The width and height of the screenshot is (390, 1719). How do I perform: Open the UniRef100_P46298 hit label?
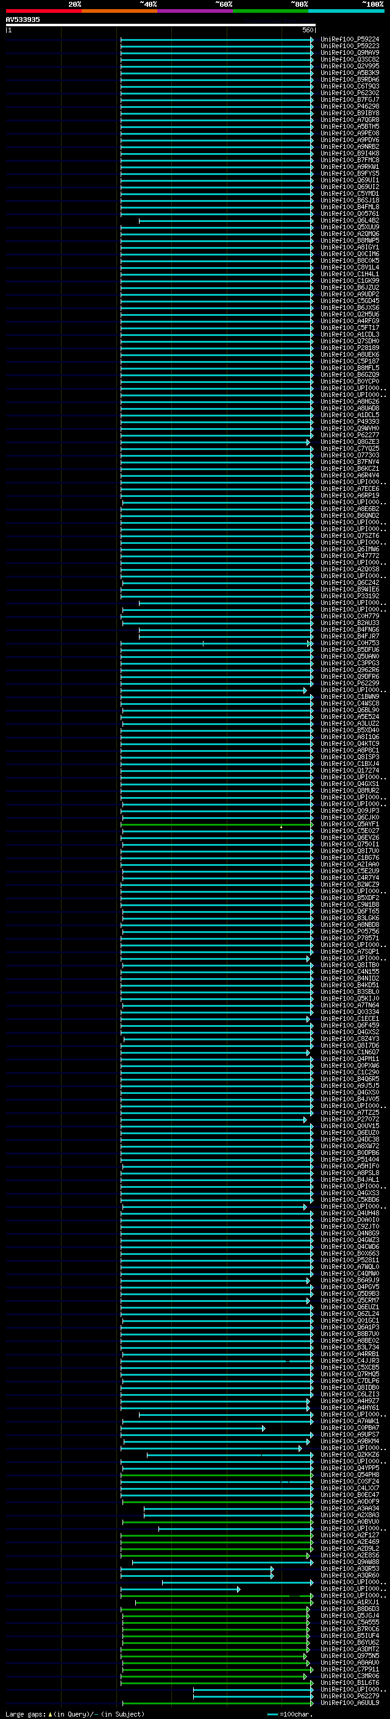[349, 107]
